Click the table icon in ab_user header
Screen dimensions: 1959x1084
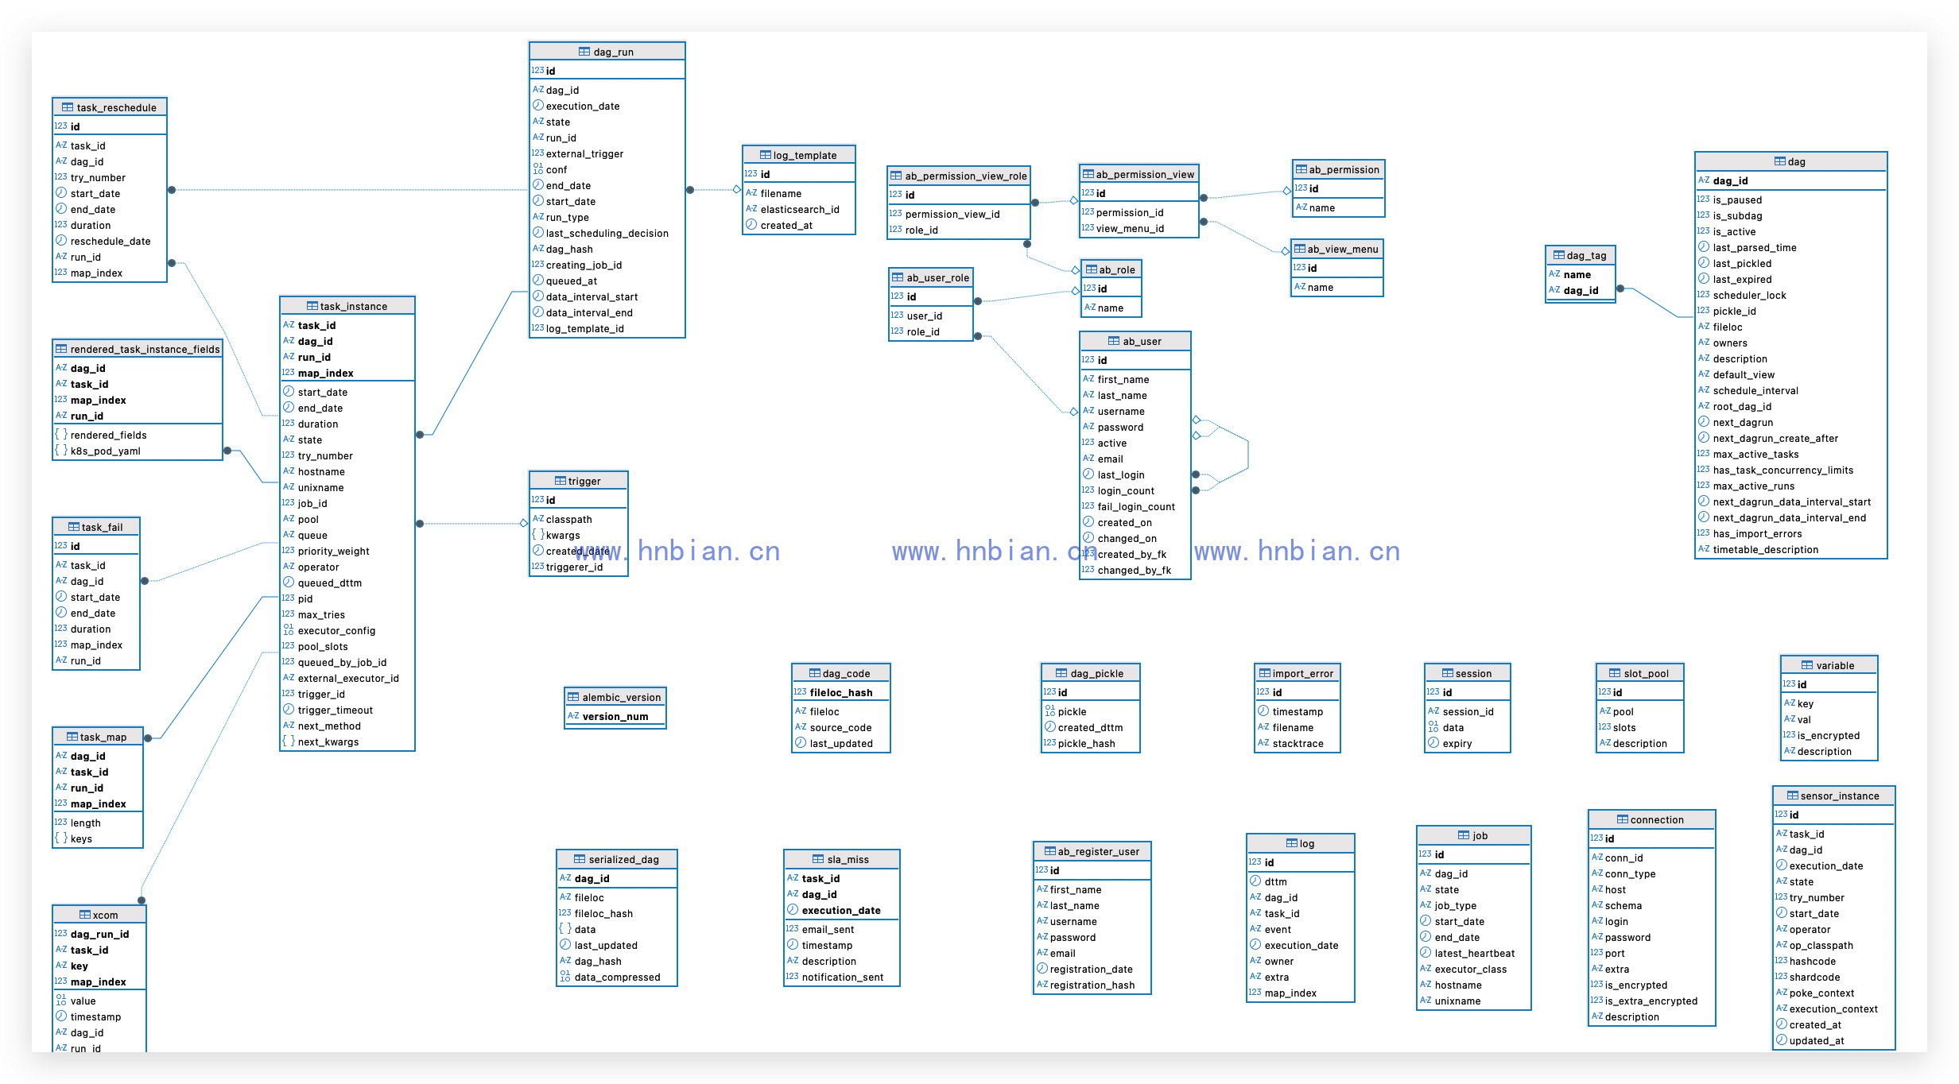pos(1114,341)
